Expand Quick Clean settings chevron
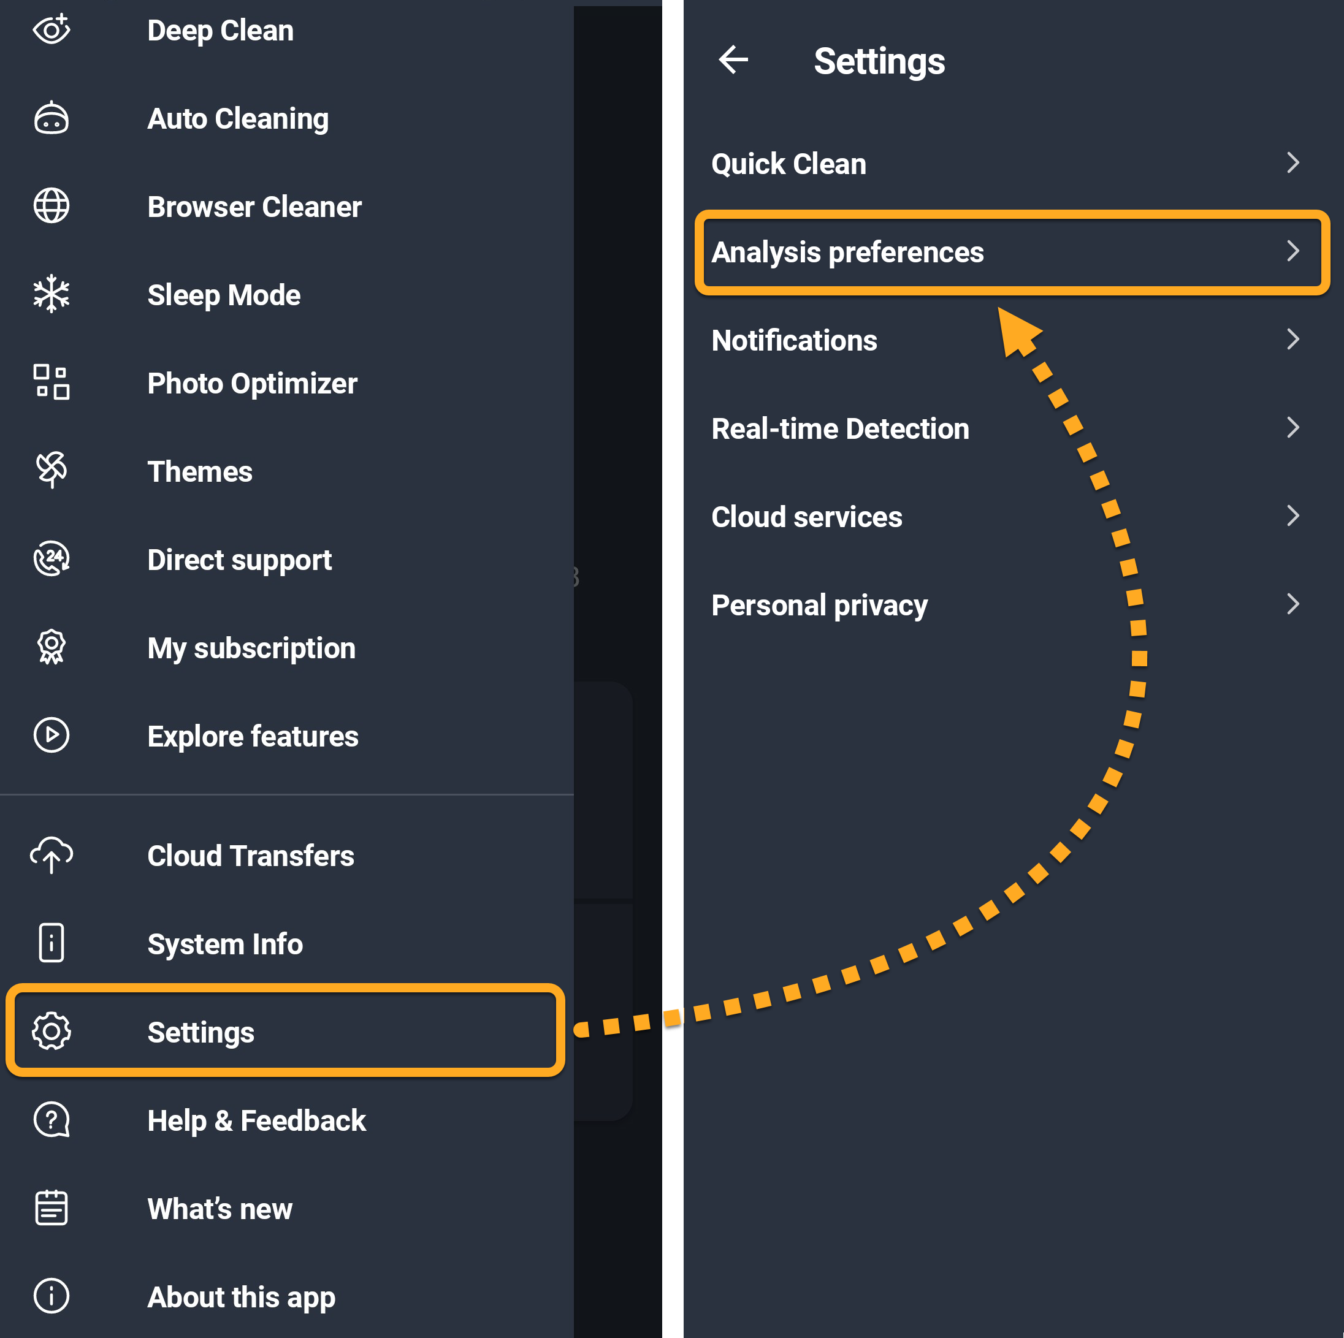The height and width of the screenshot is (1338, 1344). point(1292,163)
